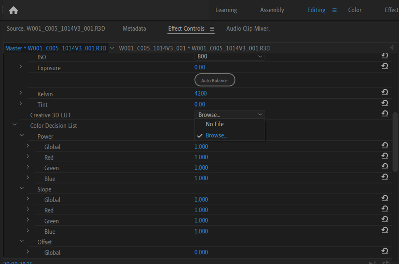
Task: Click the Slope Red value 1.000
Action: 201,210
